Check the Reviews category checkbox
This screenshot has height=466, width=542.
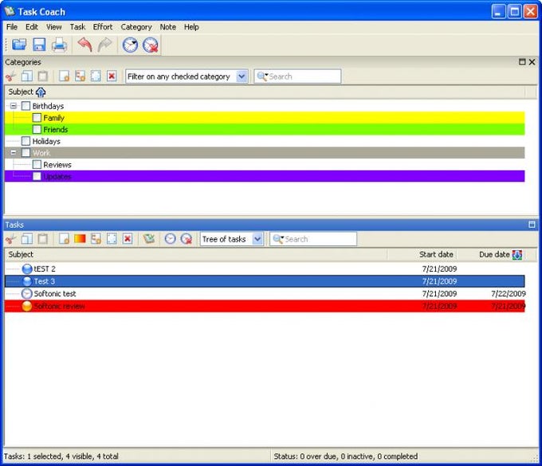pyautogui.click(x=37, y=164)
